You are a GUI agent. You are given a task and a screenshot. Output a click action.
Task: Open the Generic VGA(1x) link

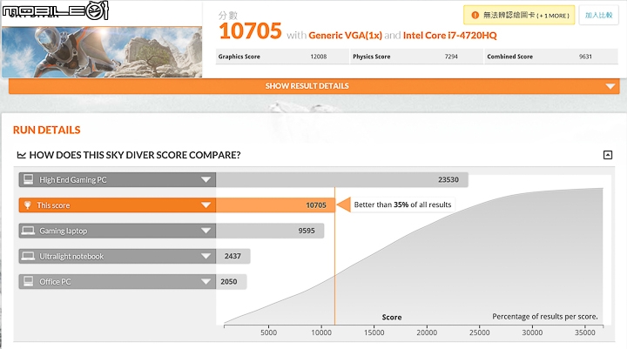click(345, 36)
